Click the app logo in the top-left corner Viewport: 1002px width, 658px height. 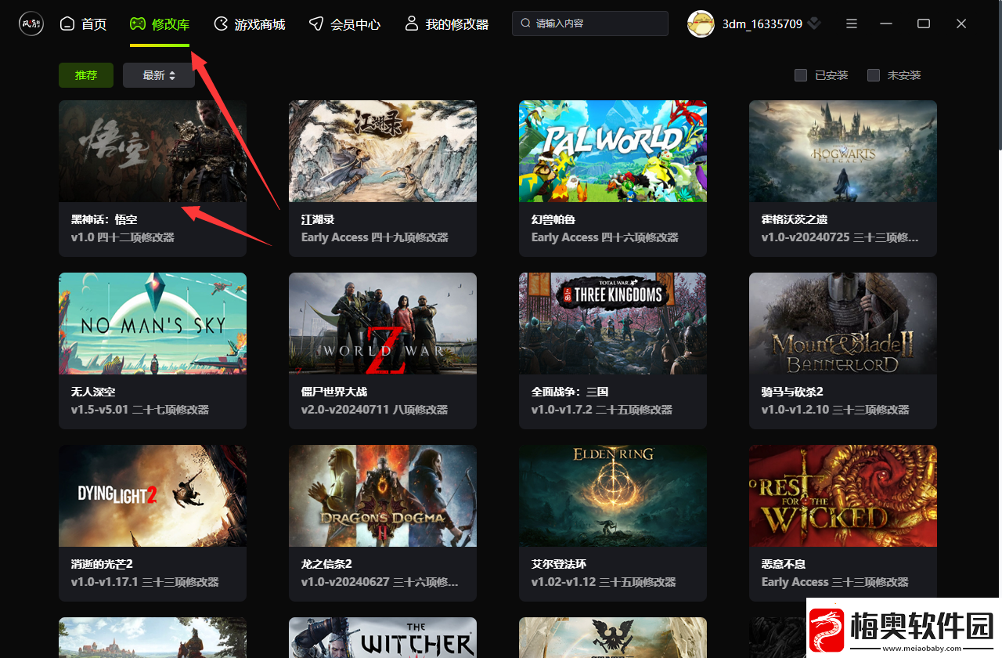31,23
